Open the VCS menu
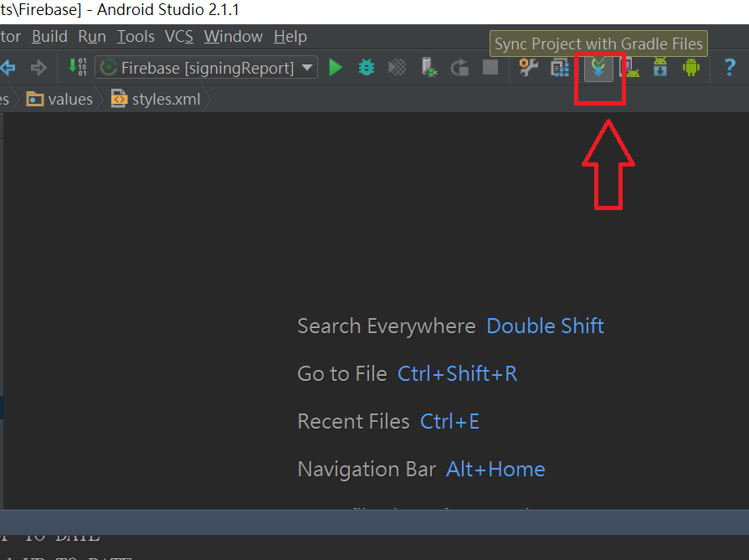 pos(179,37)
